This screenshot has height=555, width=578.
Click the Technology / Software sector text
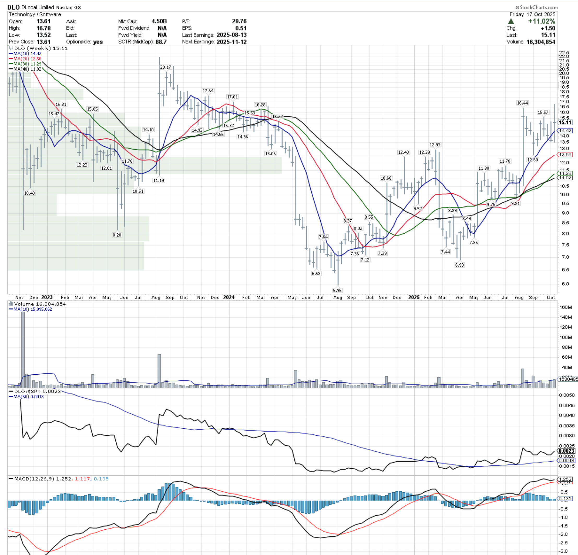35,14
